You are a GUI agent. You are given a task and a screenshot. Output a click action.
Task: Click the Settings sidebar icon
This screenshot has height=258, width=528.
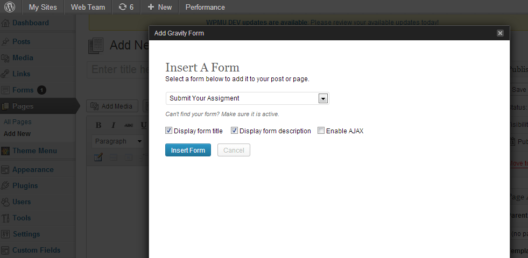pyautogui.click(x=5, y=234)
